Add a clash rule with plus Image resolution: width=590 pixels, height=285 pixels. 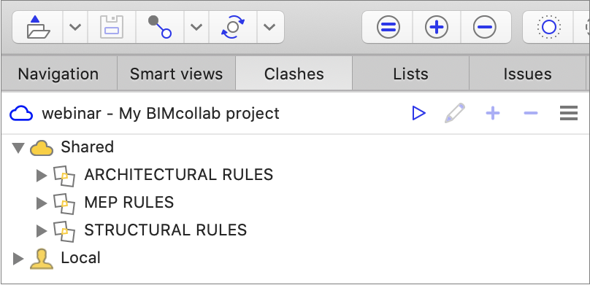pyautogui.click(x=493, y=113)
